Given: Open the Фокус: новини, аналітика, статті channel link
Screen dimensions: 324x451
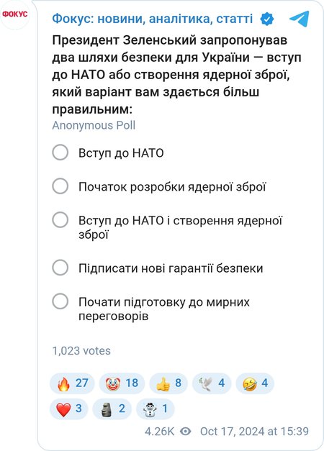Looking at the screenshot, I should pos(153,19).
